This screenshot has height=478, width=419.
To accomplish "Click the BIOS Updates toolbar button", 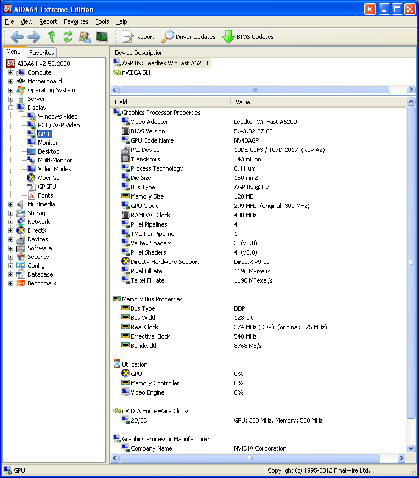I will click(x=248, y=37).
